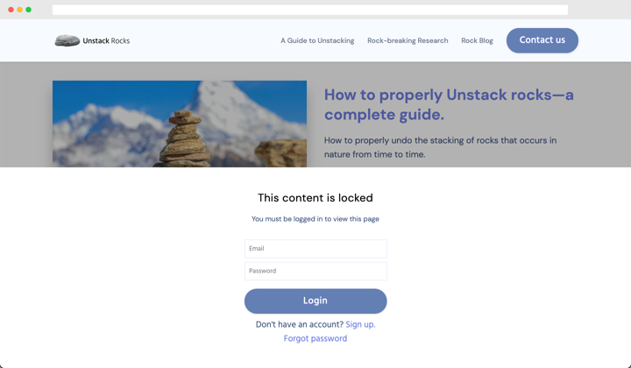Click the Unstack Rocks brand name
The height and width of the screenshot is (368, 631).
click(106, 40)
